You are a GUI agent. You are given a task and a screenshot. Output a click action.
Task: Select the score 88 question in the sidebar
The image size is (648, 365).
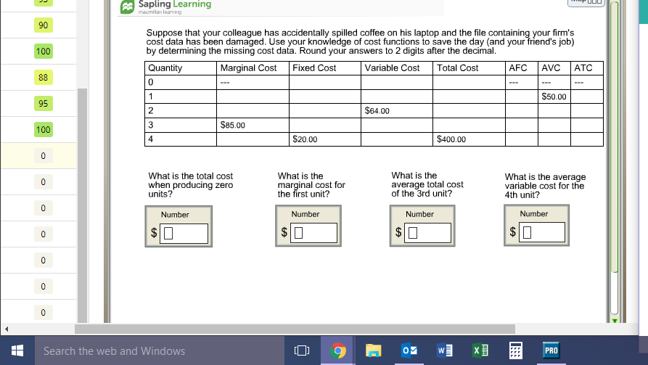tap(43, 78)
